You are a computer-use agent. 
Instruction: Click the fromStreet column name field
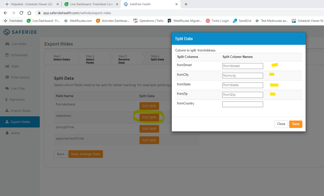click(243, 66)
